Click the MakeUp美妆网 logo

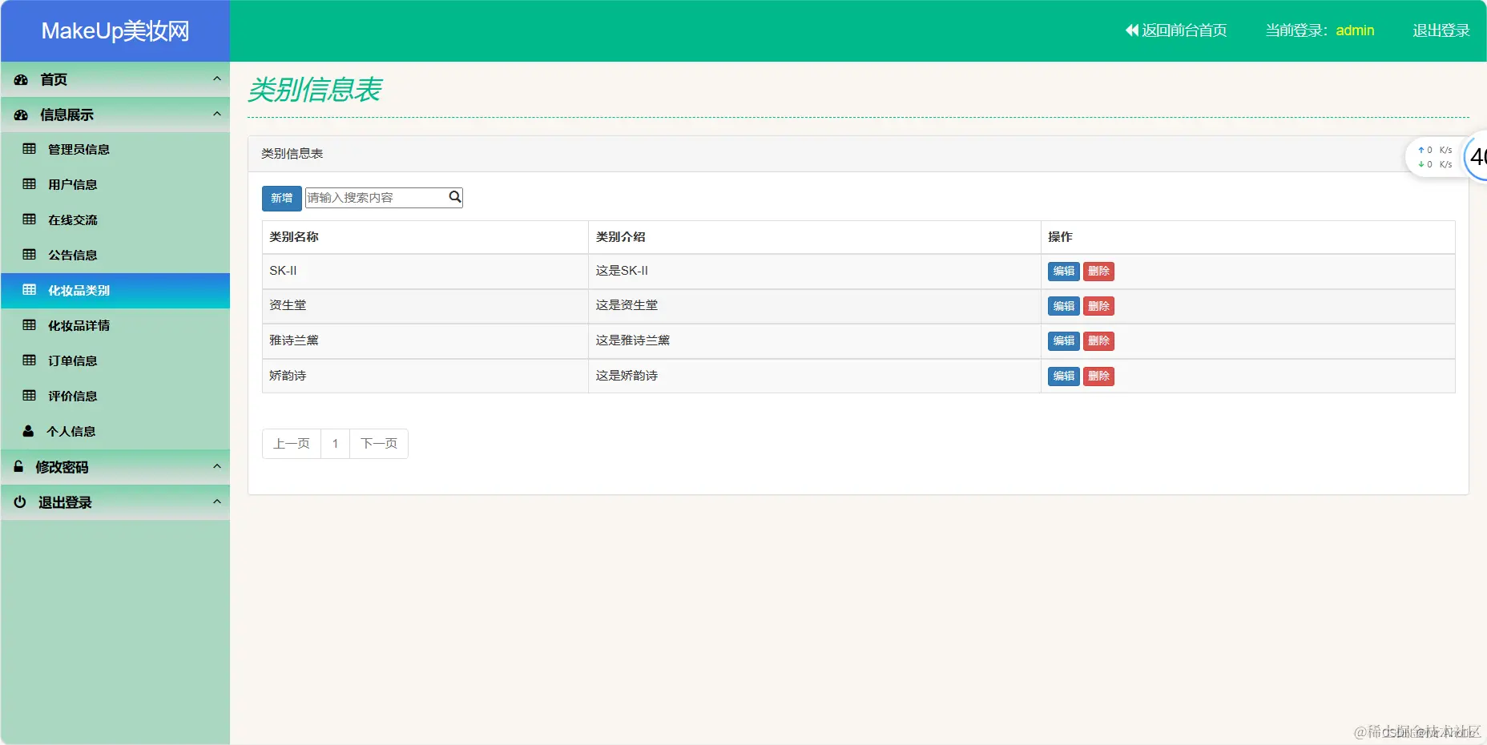[x=115, y=31]
